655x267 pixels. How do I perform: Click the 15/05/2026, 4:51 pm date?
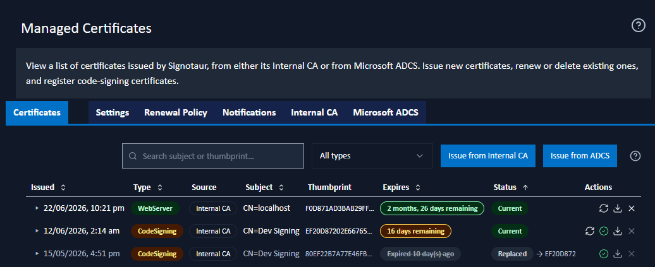[82, 253]
